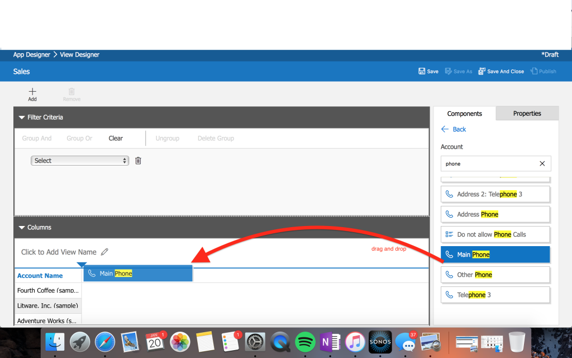Collapse the Filter Criteria section
This screenshot has width=572, height=358.
(22, 117)
